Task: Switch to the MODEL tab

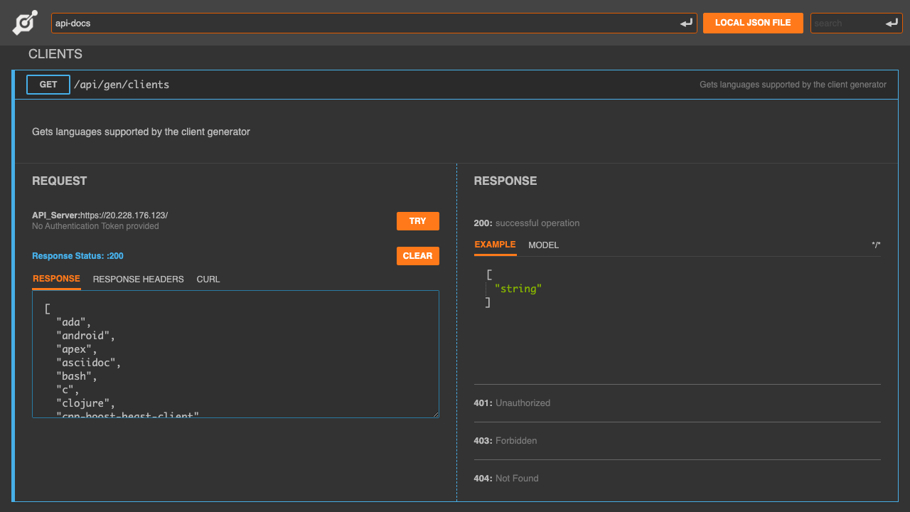Action: click(x=544, y=245)
